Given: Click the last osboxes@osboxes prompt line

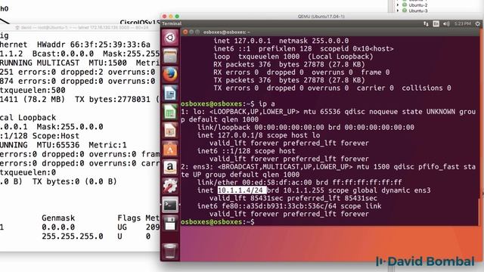Looking at the screenshot, I should (x=218, y=221).
